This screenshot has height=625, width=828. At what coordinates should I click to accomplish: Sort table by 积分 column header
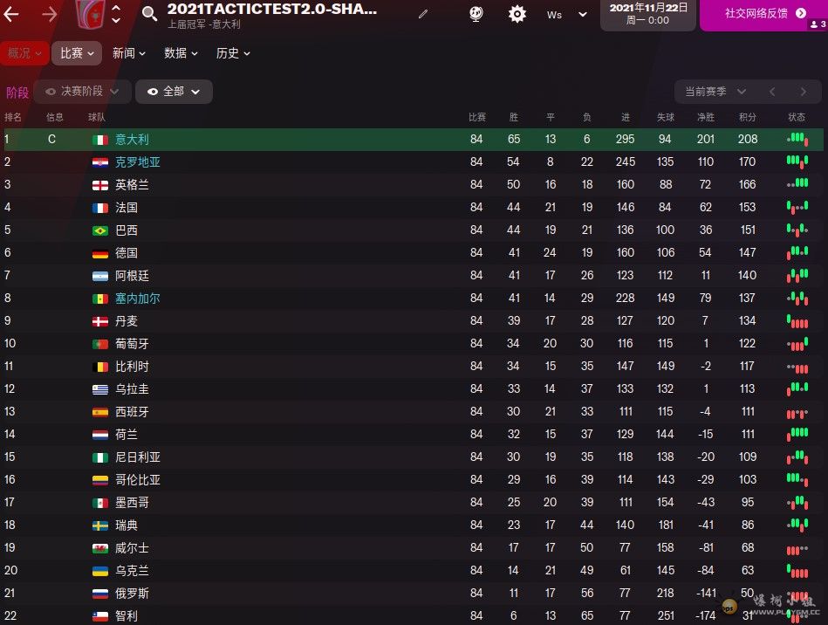[747, 117]
